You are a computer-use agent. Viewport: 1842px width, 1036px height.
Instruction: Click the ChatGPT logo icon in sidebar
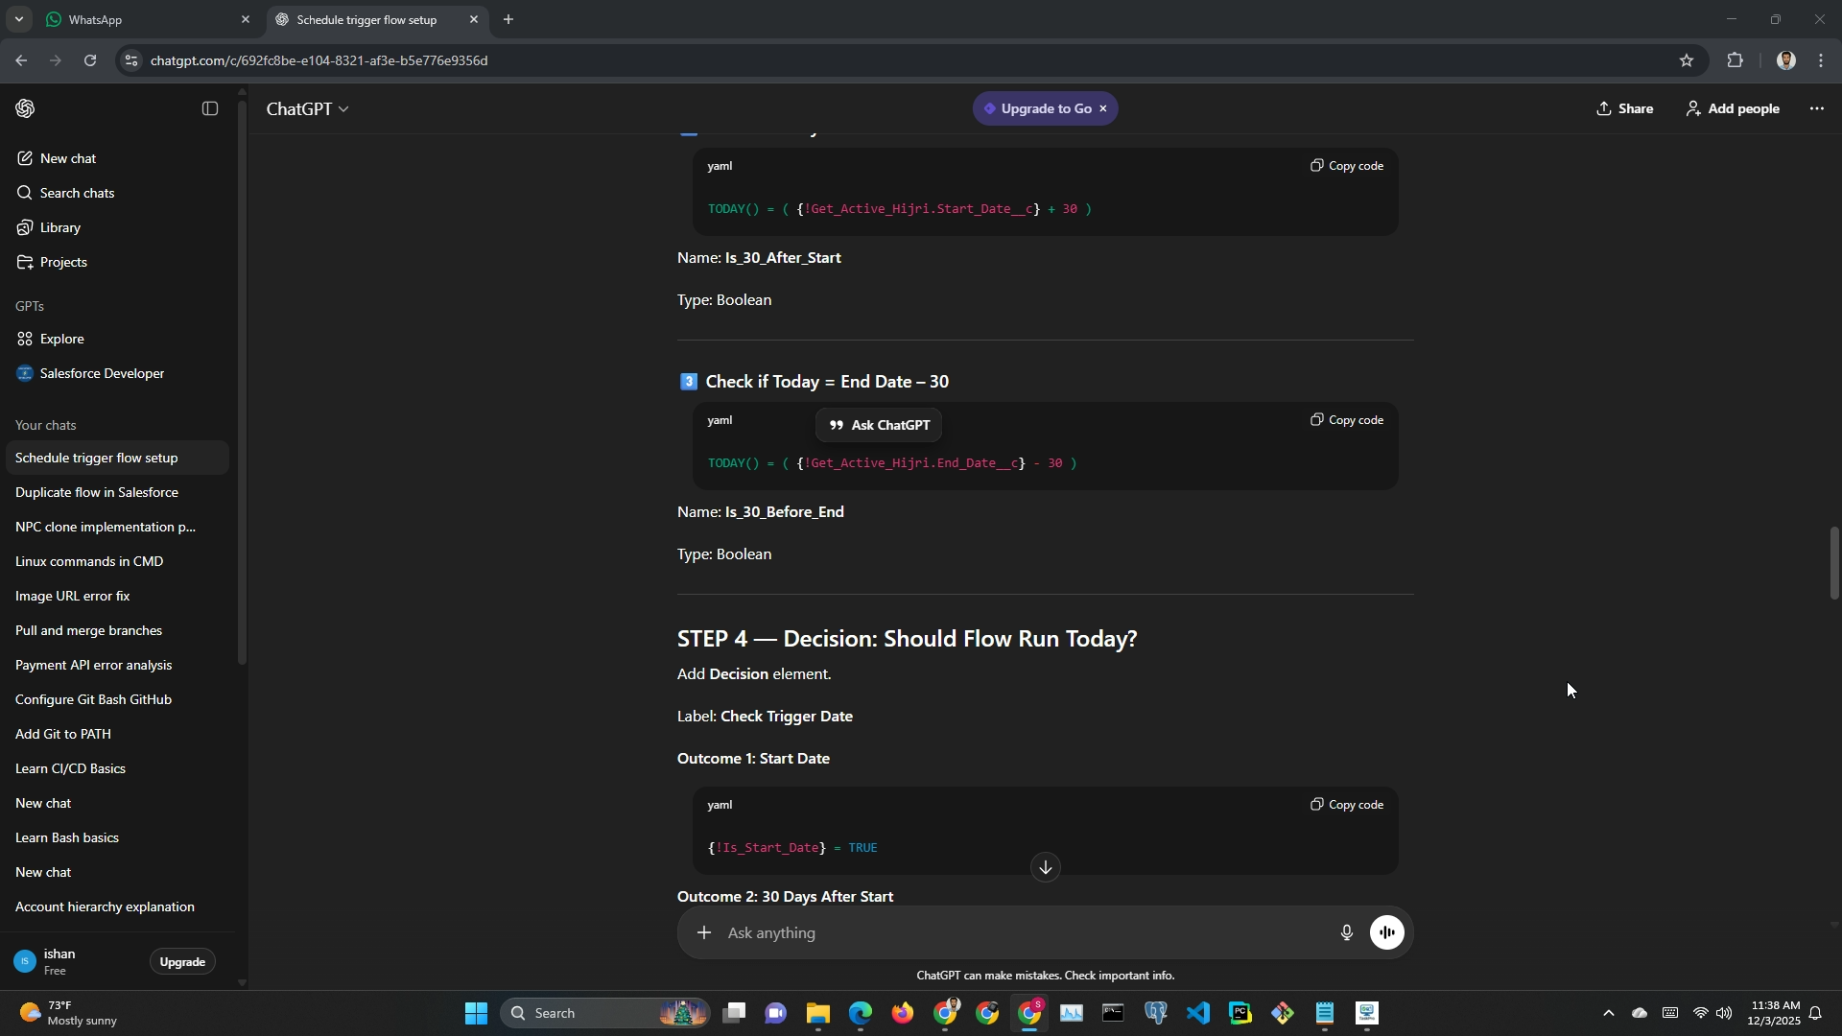26,108
